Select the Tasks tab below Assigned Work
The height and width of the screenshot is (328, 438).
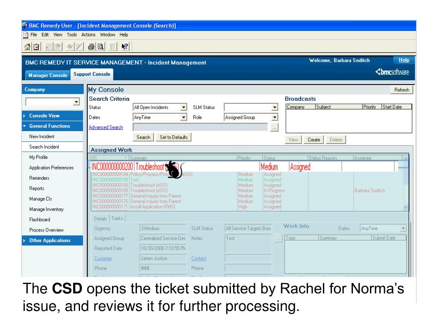117,218
